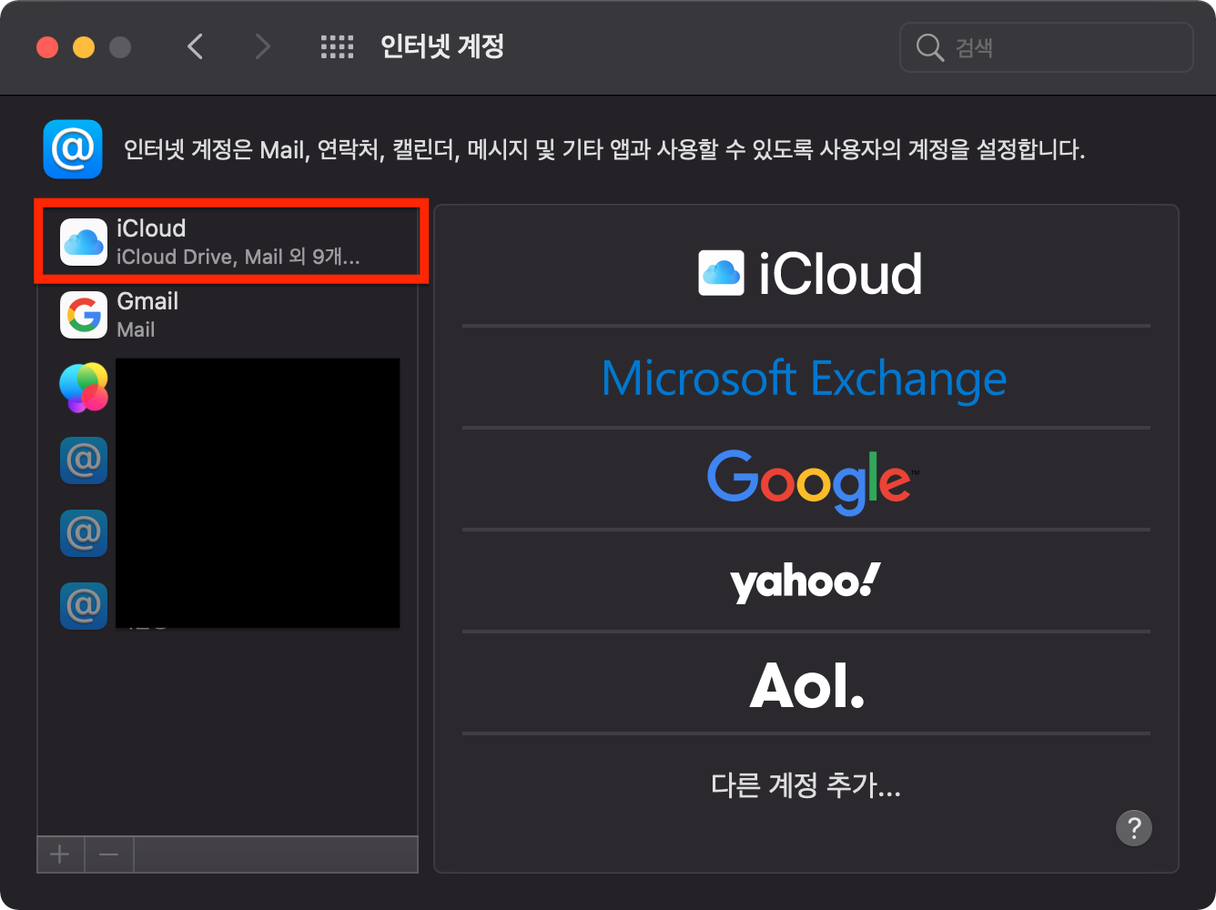
Task: Minimize the window with yellow button
Action: click(x=84, y=47)
